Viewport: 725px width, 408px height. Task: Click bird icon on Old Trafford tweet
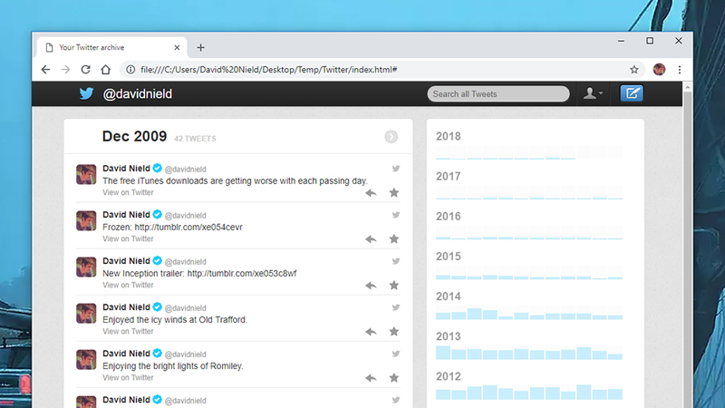[396, 307]
